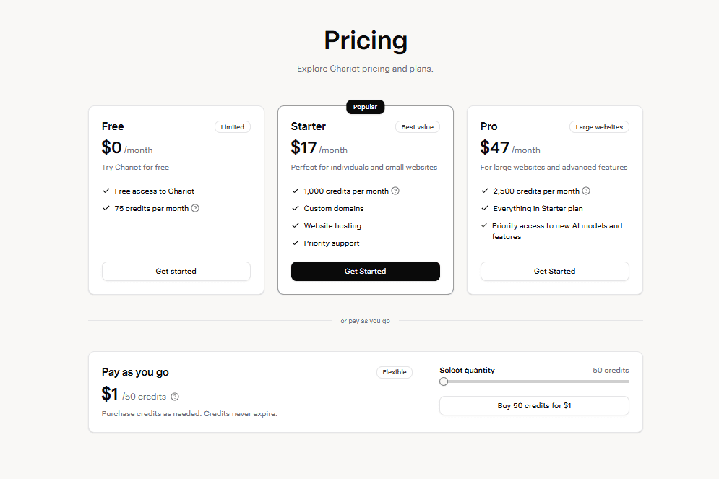Click the checkmark beside Free access to Chariot
This screenshot has height=479, width=719.
click(x=106, y=191)
